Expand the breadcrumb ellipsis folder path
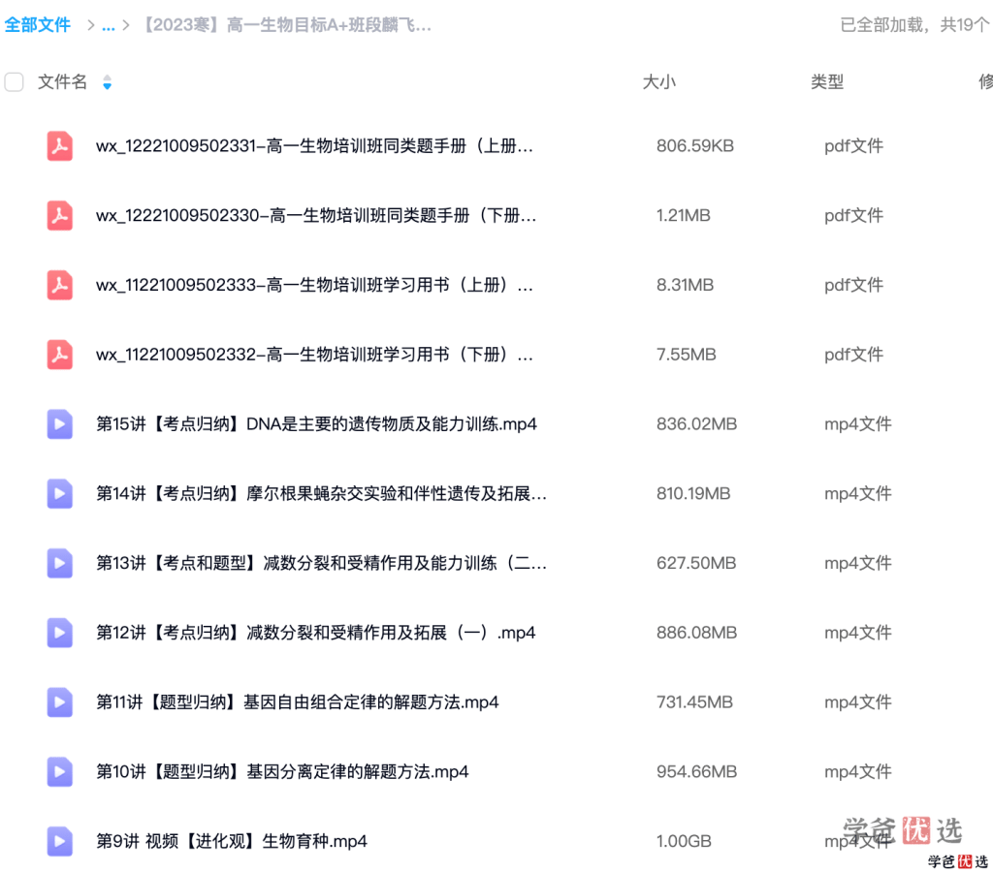993x872 pixels. (x=109, y=25)
